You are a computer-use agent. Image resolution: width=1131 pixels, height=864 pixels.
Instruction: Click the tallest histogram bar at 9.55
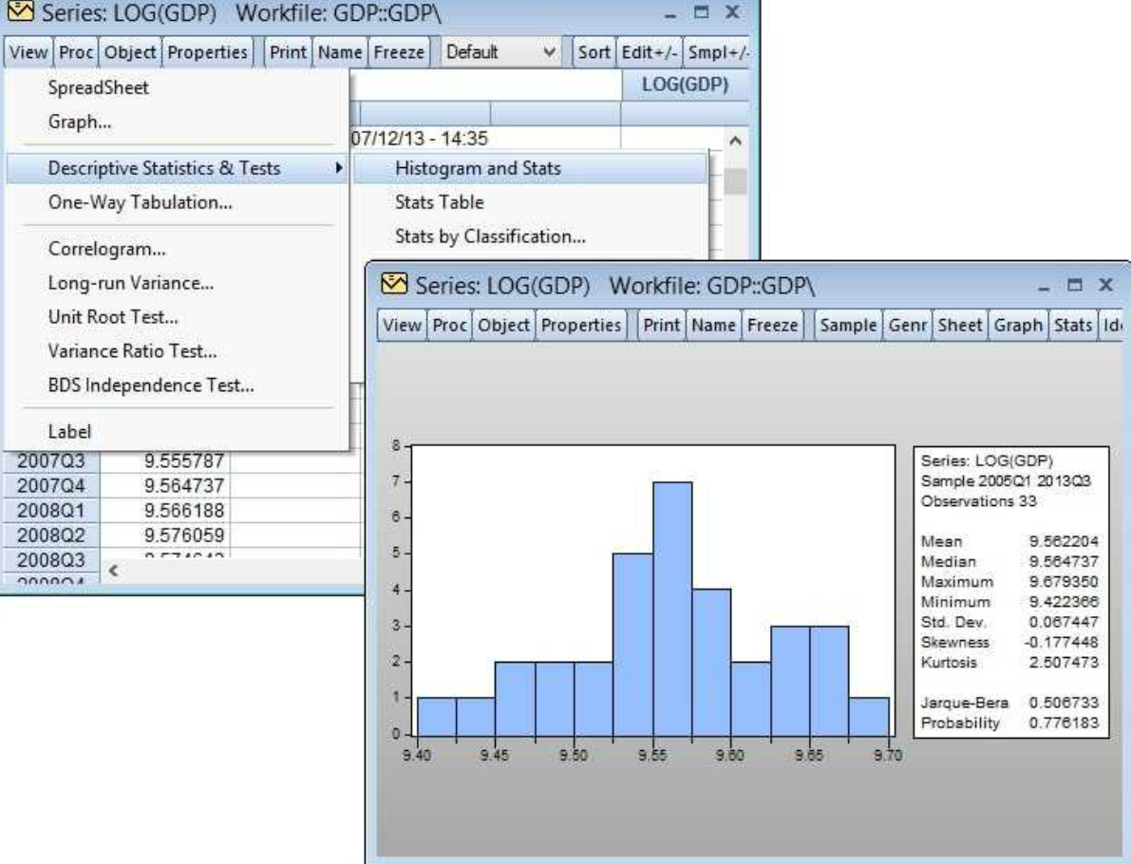[x=672, y=609]
